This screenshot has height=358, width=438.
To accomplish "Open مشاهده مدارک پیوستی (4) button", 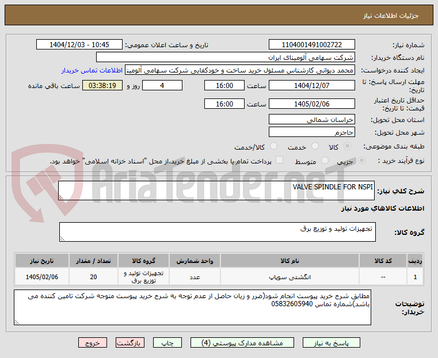I will click(242, 342).
